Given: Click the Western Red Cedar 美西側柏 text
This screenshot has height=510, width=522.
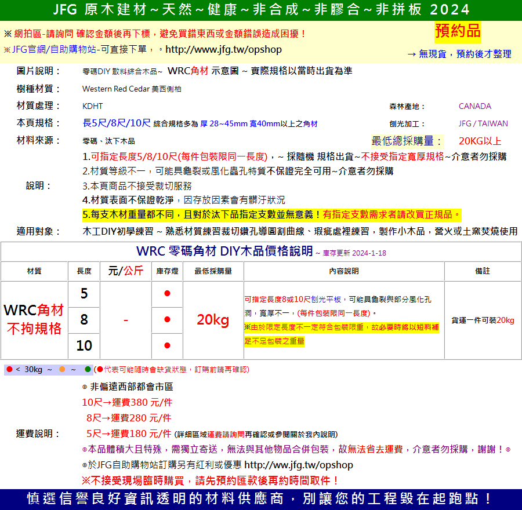Looking at the screenshot, I should click(132, 89).
